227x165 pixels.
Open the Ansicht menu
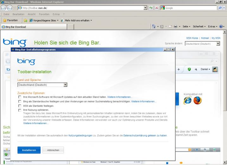(32, 14)
